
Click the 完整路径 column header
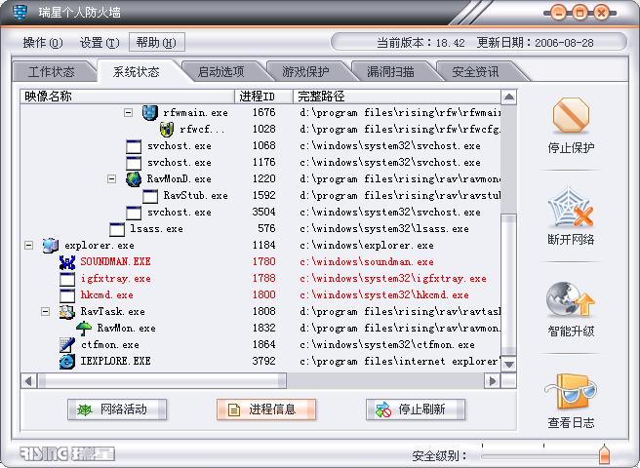[397, 97]
